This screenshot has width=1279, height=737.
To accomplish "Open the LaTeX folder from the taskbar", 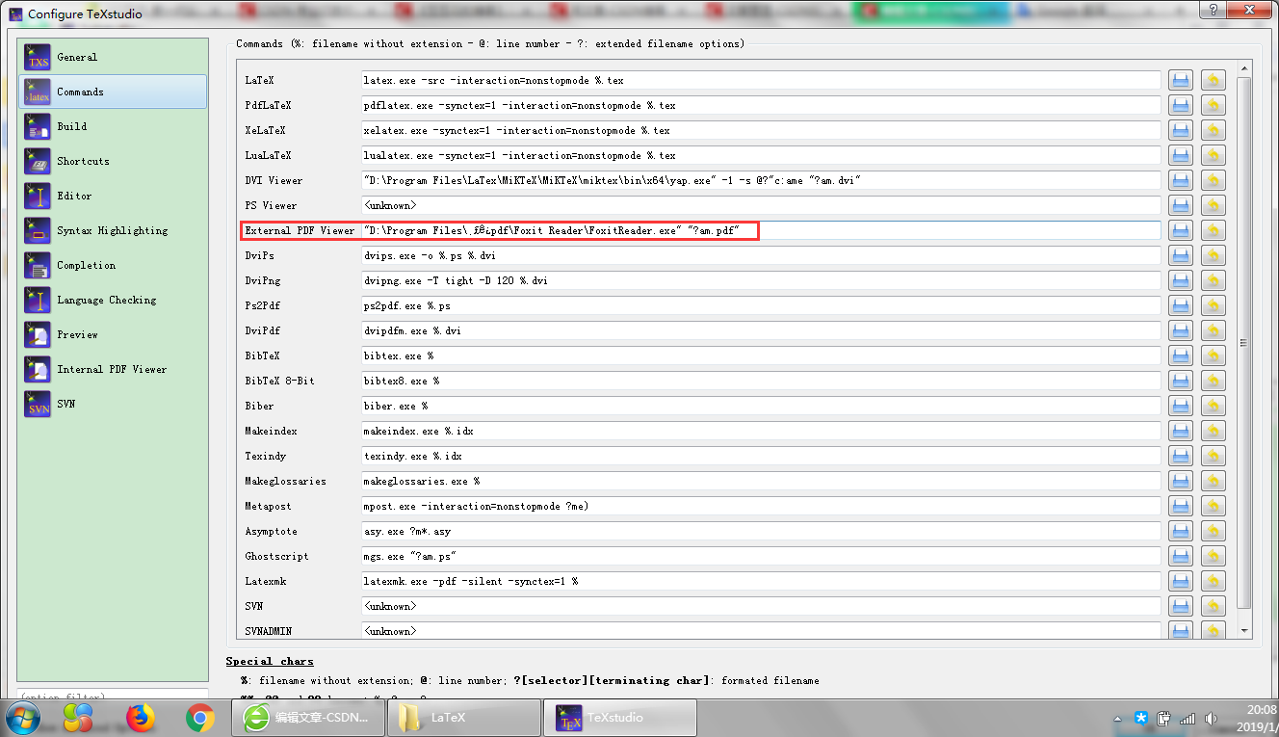I will [x=463, y=717].
